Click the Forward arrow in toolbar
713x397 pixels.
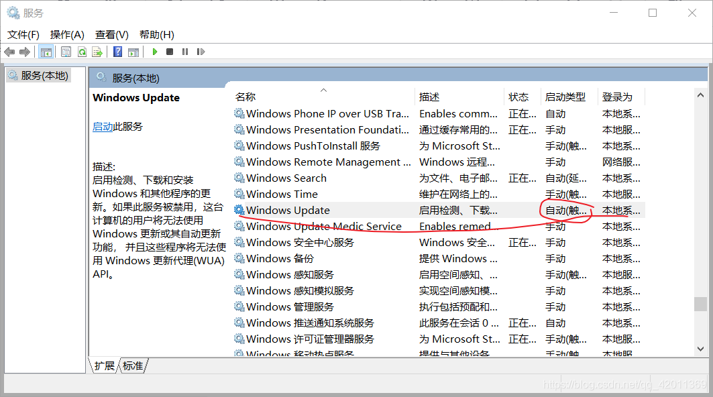25,52
